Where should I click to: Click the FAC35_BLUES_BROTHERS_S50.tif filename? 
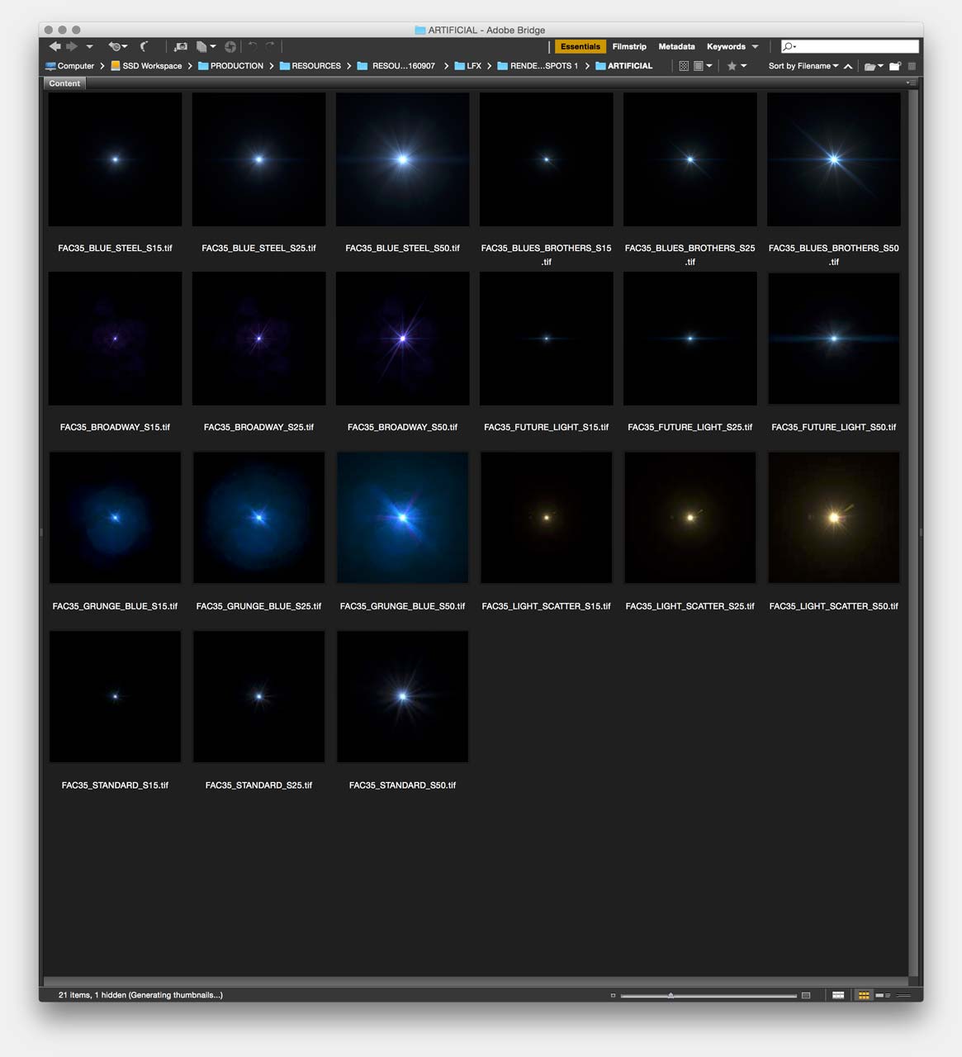pyautogui.click(x=833, y=254)
